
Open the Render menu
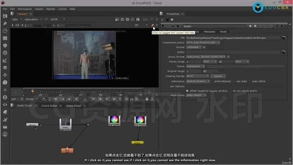pos(51,9)
